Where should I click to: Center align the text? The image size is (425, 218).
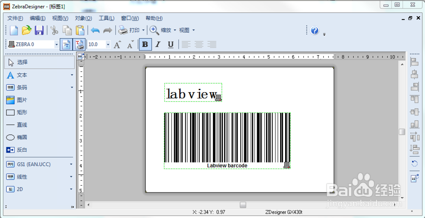click(199, 45)
